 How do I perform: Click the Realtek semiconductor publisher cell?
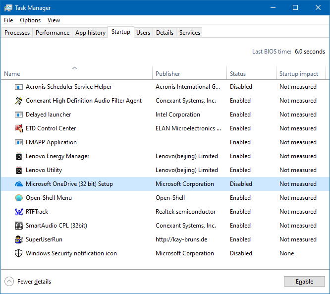186,212
